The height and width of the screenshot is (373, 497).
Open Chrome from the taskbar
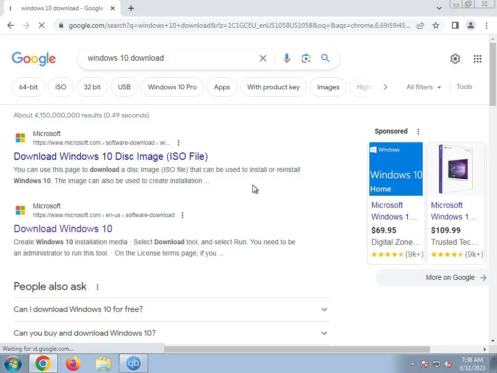point(43,363)
